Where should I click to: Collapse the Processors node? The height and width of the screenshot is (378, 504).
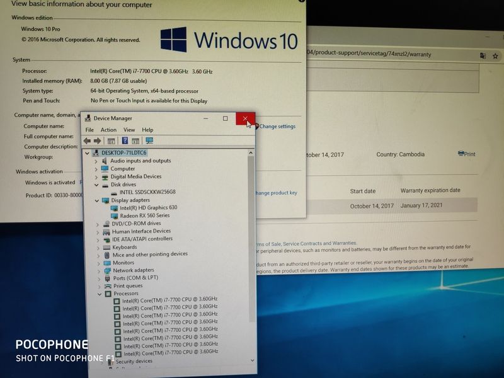[x=100, y=294]
